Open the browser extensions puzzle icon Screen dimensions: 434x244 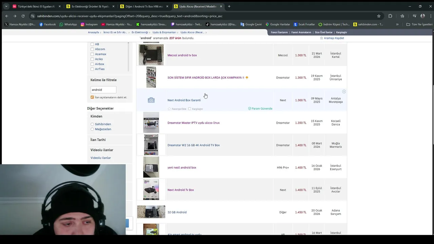(390, 16)
